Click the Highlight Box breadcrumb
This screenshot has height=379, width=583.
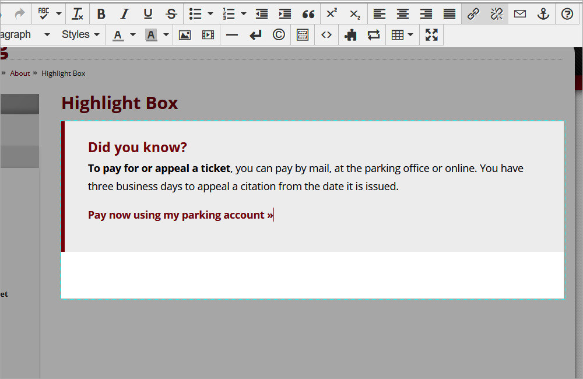click(63, 73)
